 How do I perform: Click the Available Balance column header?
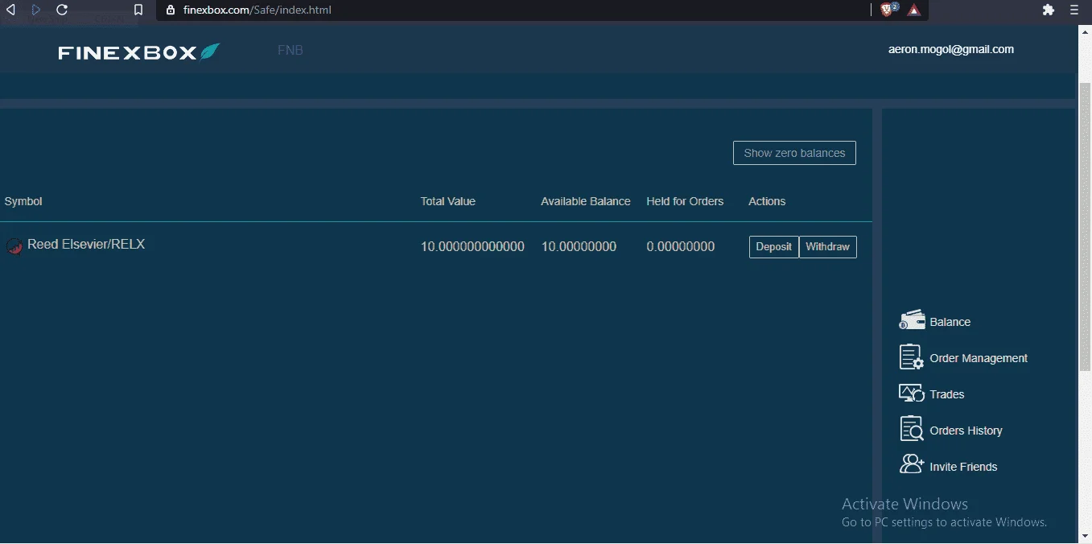586,201
